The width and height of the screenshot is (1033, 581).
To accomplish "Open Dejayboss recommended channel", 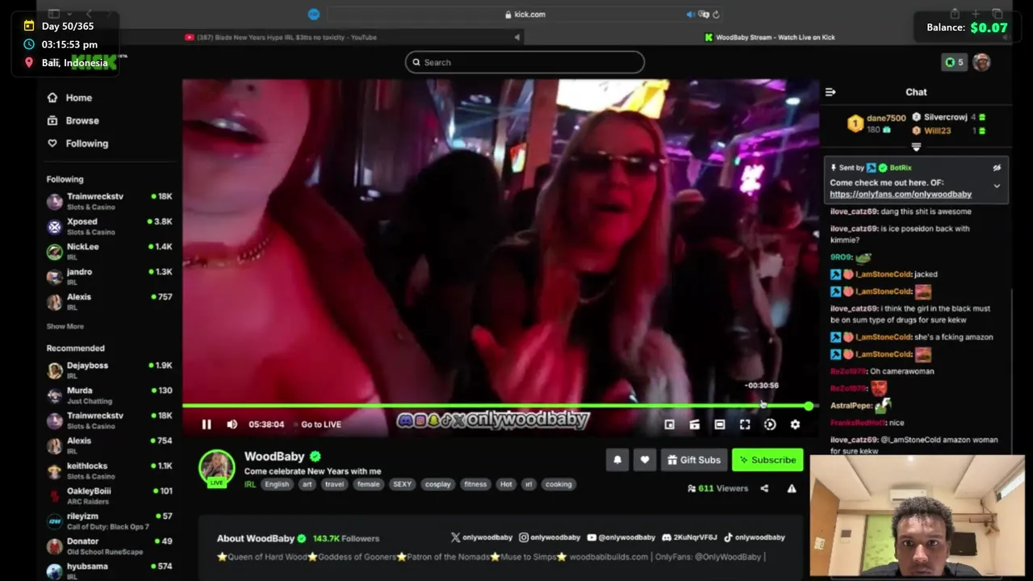I will tap(109, 370).
